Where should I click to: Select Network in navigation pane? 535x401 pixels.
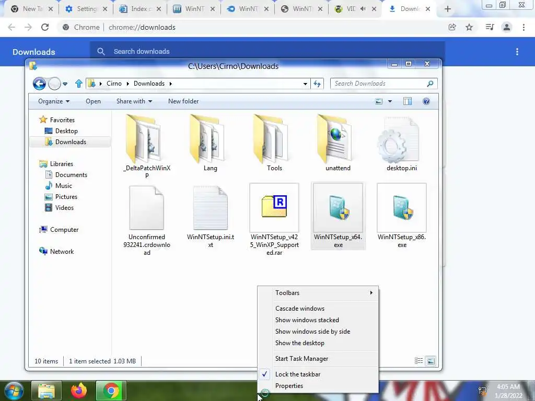pyautogui.click(x=62, y=251)
